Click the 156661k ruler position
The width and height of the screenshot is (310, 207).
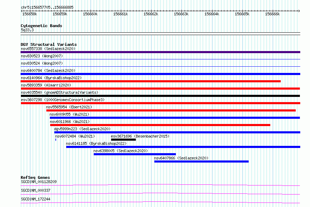click(x=121, y=14)
